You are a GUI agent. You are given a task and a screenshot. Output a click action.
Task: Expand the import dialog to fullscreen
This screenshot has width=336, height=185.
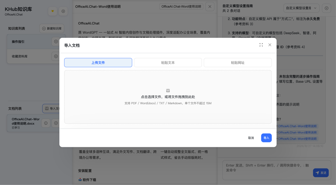(261, 45)
